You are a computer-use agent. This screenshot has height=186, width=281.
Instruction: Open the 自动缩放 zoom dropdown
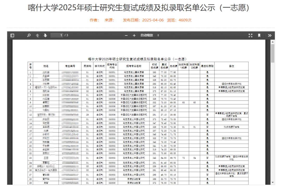pos(149,35)
